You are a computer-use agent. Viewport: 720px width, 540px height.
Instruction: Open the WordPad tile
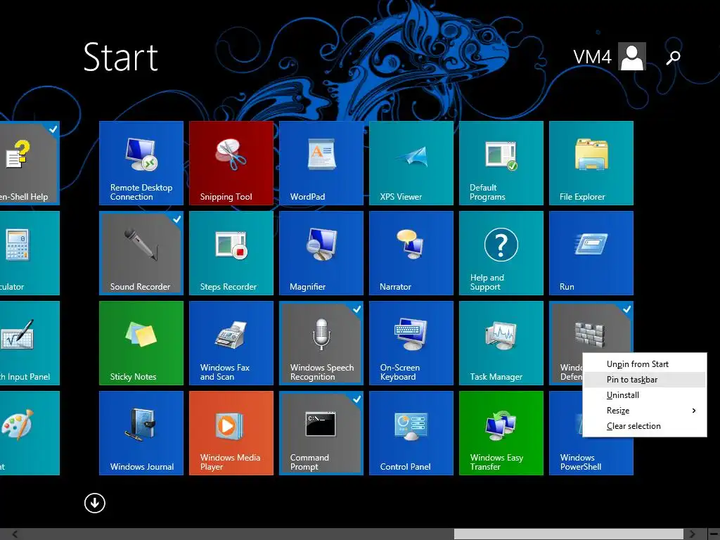(x=321, y=163)
